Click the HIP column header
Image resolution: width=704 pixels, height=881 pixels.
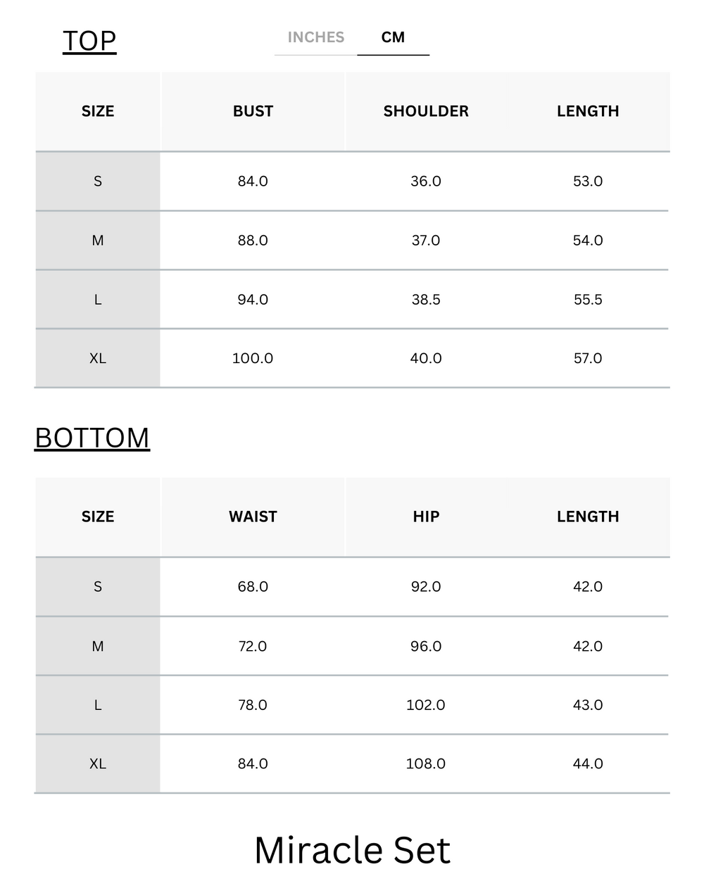click(x=426, y=516)
